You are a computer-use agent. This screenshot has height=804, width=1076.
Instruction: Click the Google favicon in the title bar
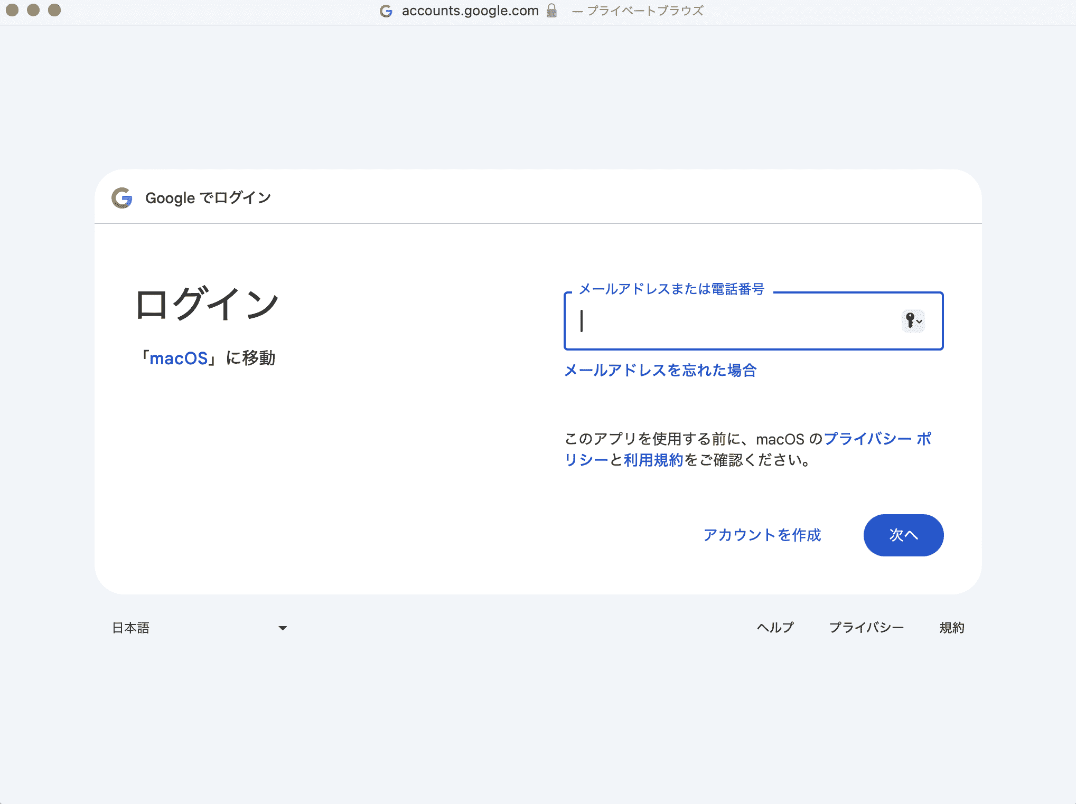click(x=386, y=11)
